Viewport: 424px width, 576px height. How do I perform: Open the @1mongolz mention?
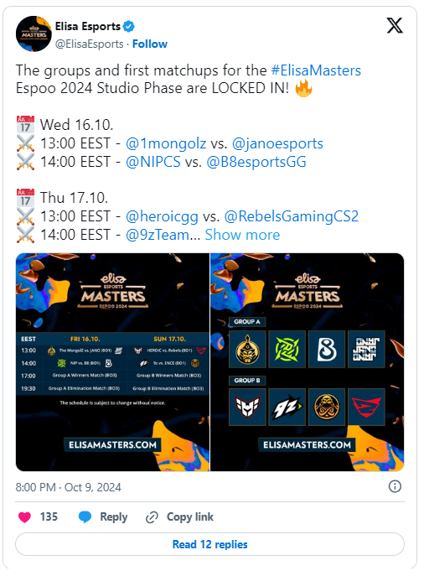(x=166, y=143)
